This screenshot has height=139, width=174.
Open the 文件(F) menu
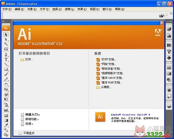pyautogui.click(x=7, y=9)
